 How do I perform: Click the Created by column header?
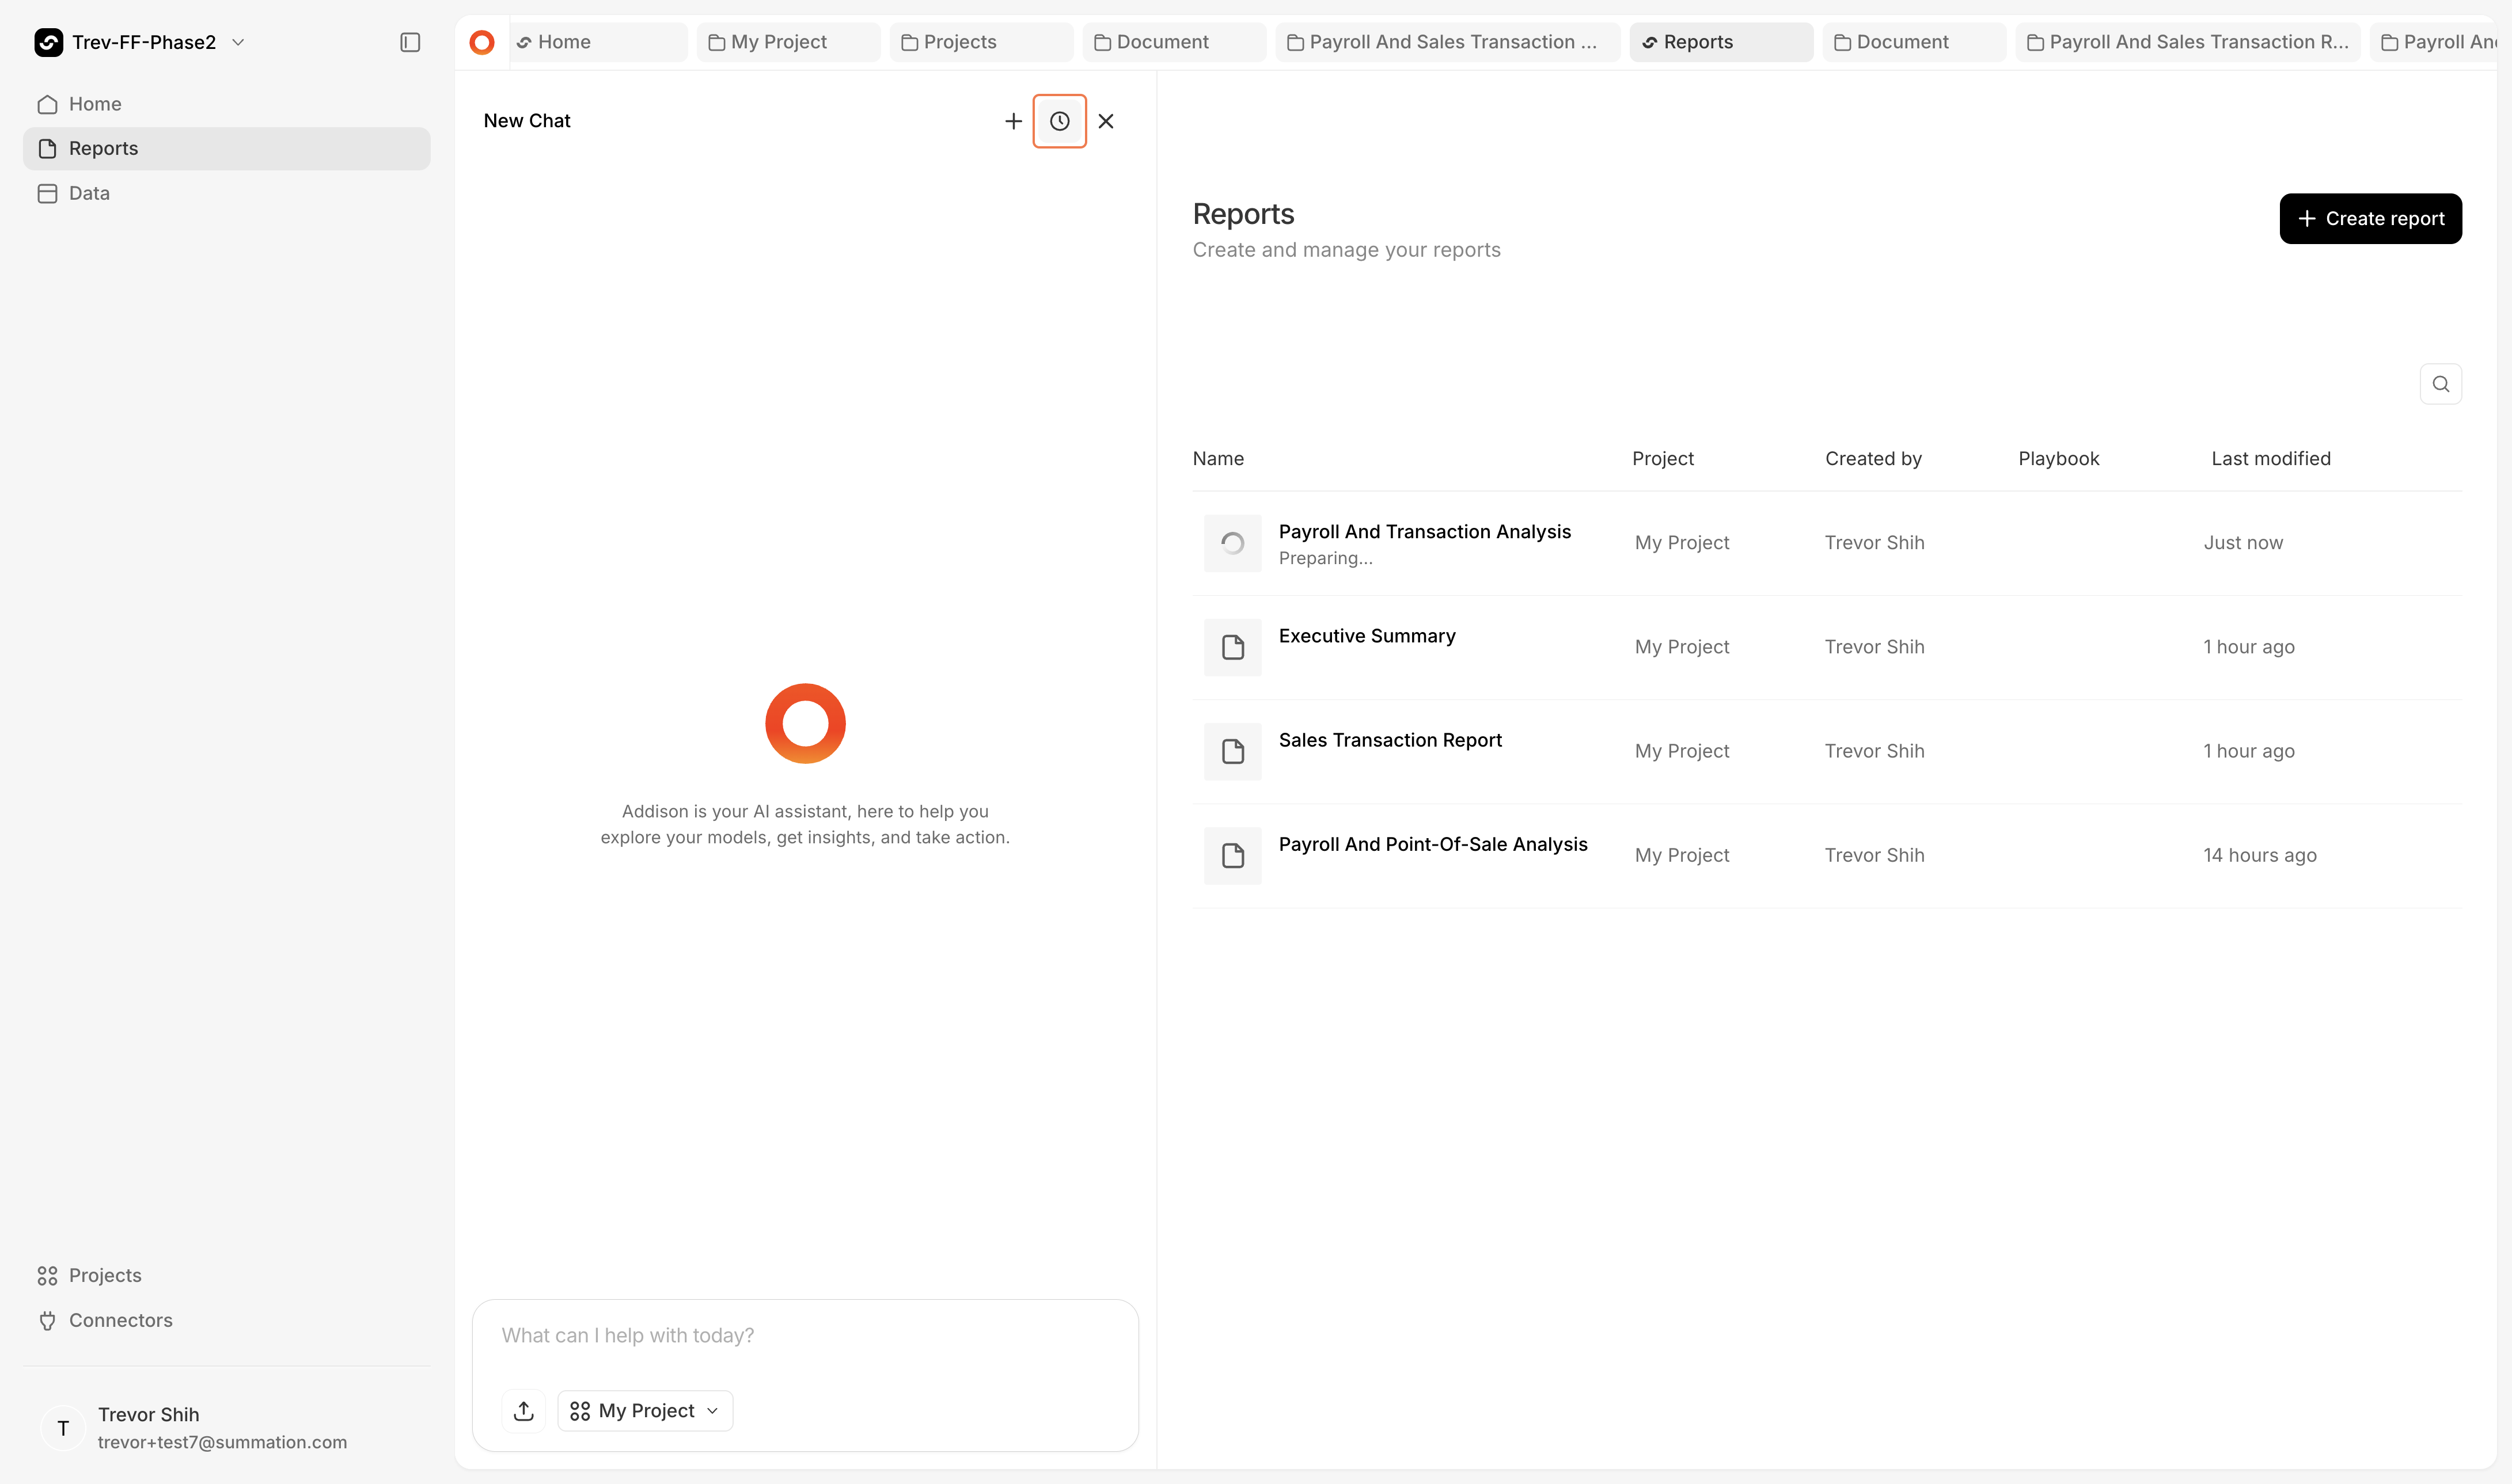coord(1873,459)
